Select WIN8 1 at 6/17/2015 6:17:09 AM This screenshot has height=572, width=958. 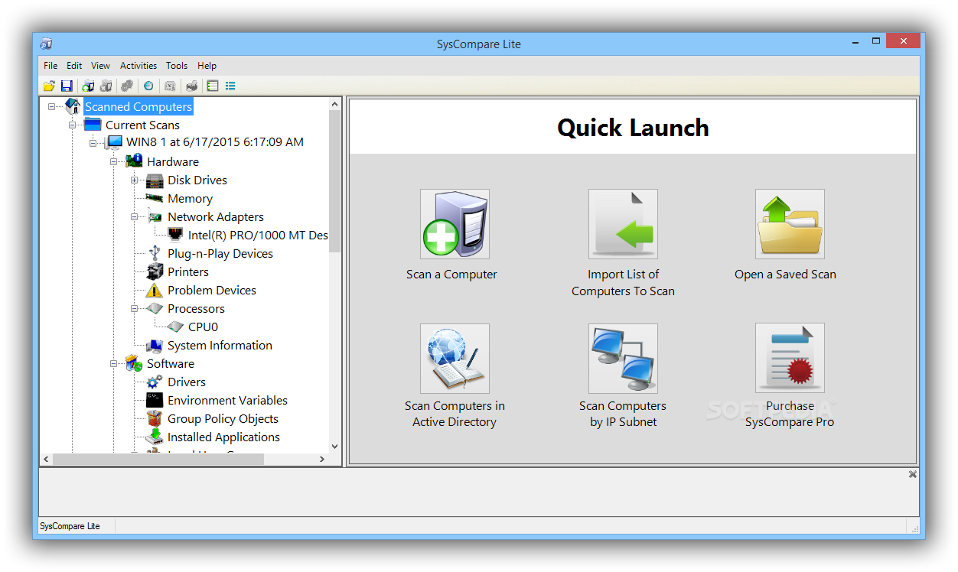click(215, 142)
